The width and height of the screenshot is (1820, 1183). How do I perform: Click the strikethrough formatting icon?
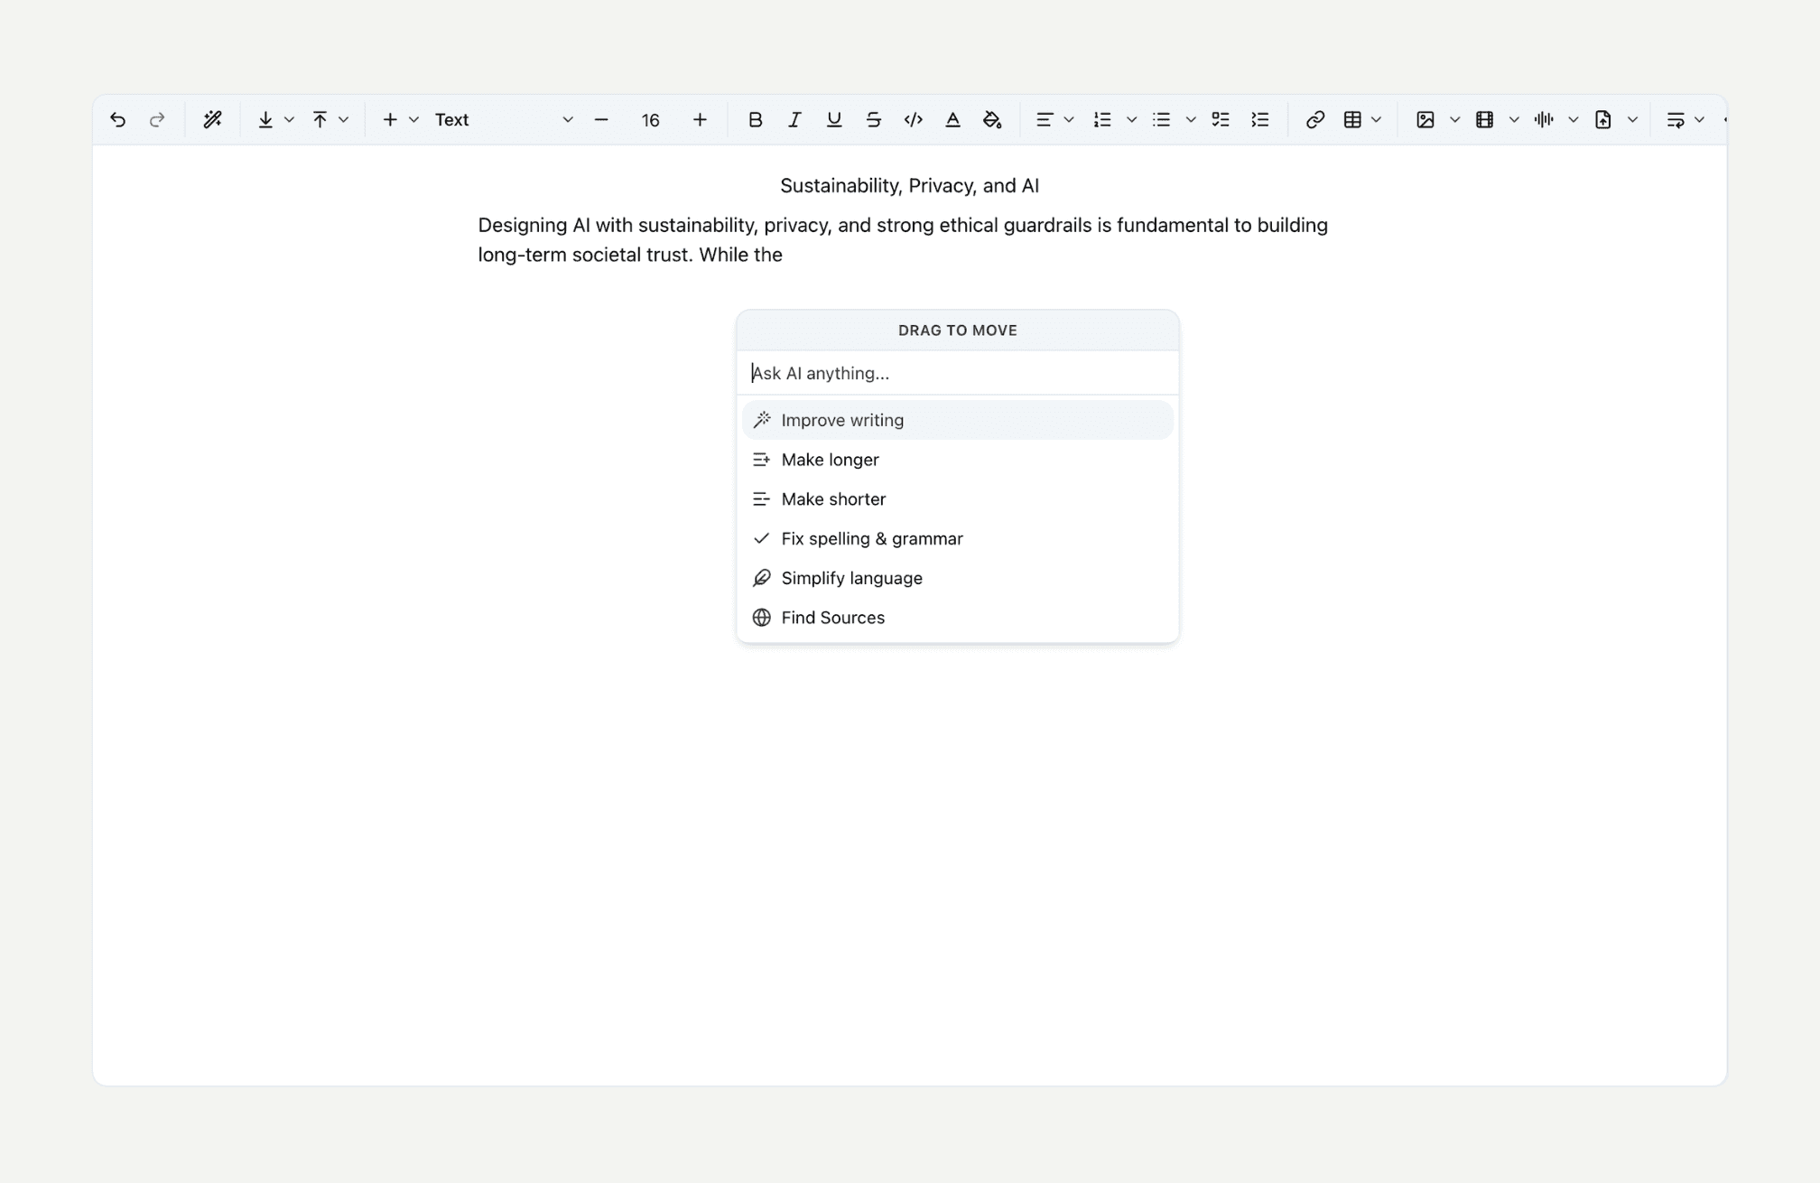873,120
